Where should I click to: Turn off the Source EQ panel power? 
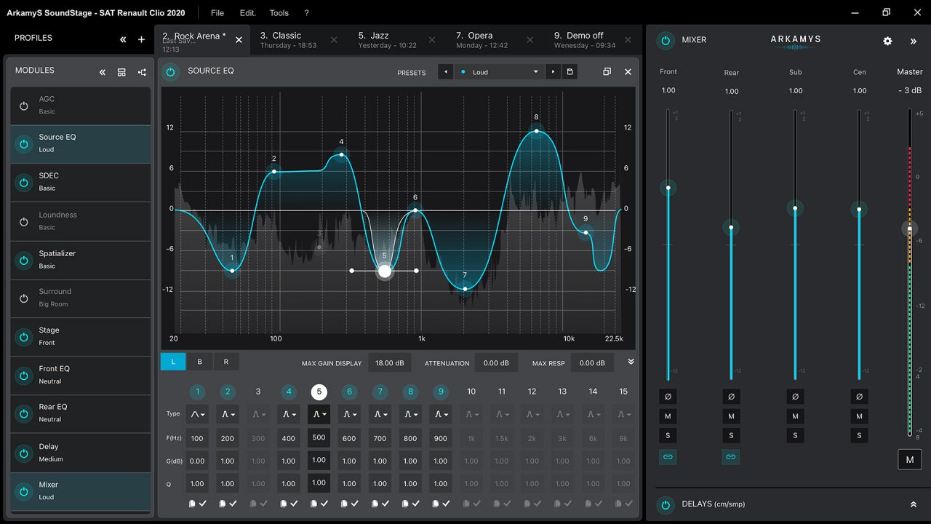tap(170, 71)
